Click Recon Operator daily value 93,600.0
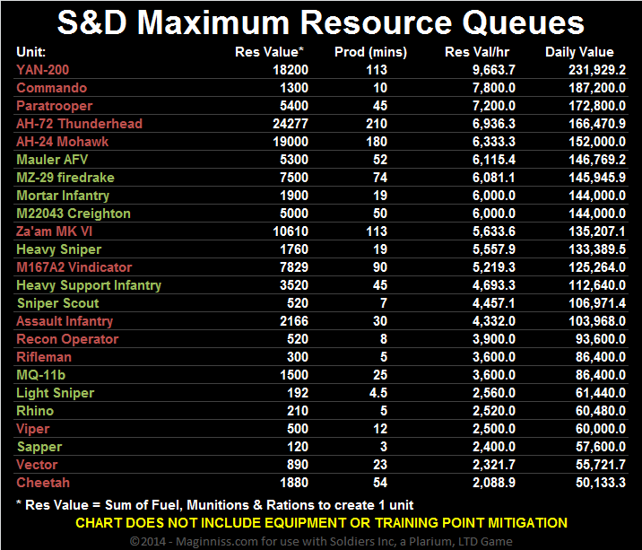 coord(601,339)
